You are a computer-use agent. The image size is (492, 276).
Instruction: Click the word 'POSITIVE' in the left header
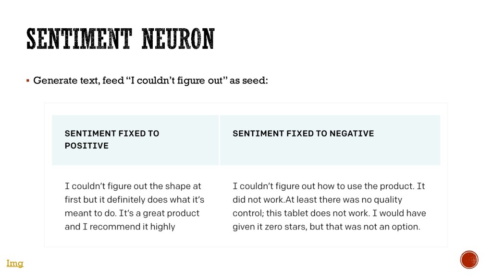(x=86, y=146)
